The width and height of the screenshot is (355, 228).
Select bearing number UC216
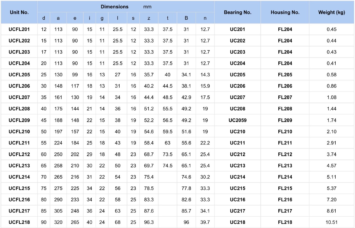(x=237, y=199)
